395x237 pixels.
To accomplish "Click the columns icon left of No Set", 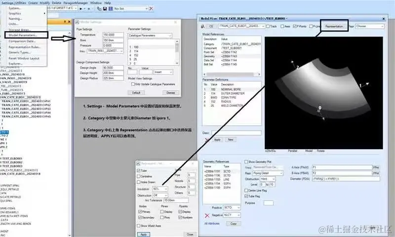I will pos(111,8).
